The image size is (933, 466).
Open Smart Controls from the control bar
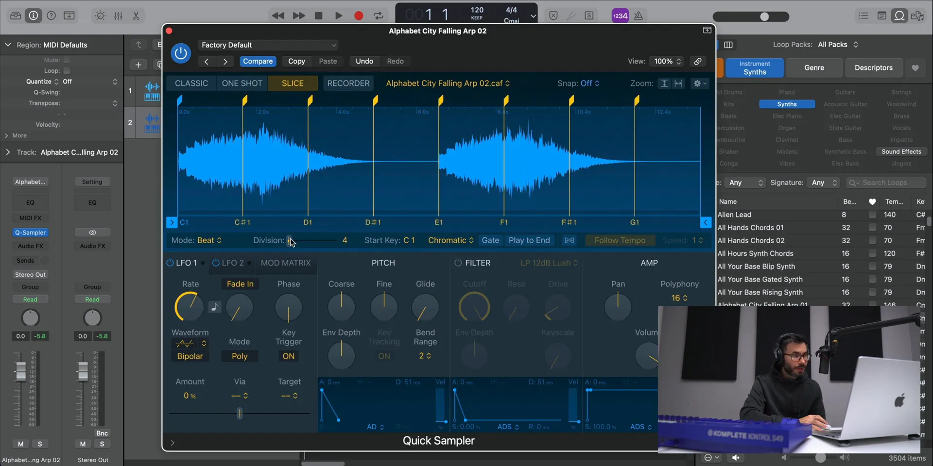point(100,16)
